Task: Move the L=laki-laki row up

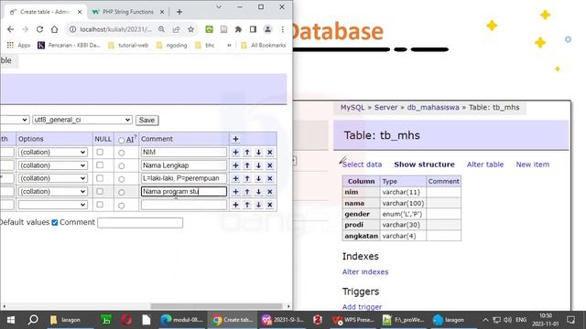Action: [x=247, y=178]
